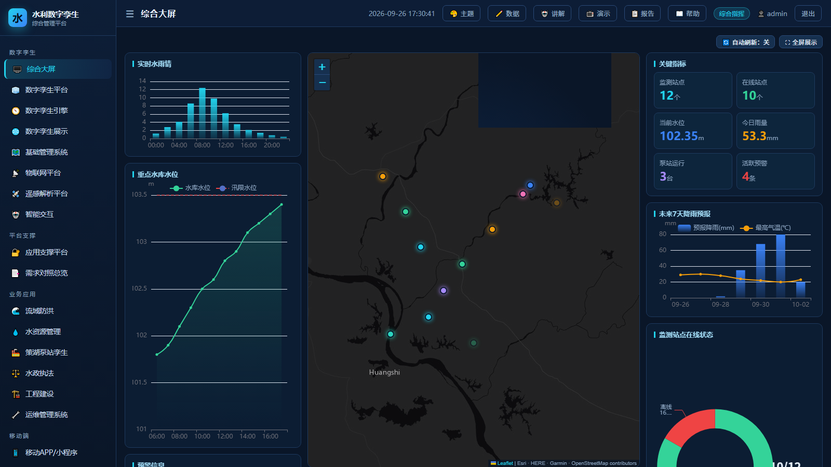
Task: Click the 智能交互 robot icon
Action: [x=16, y=214]
